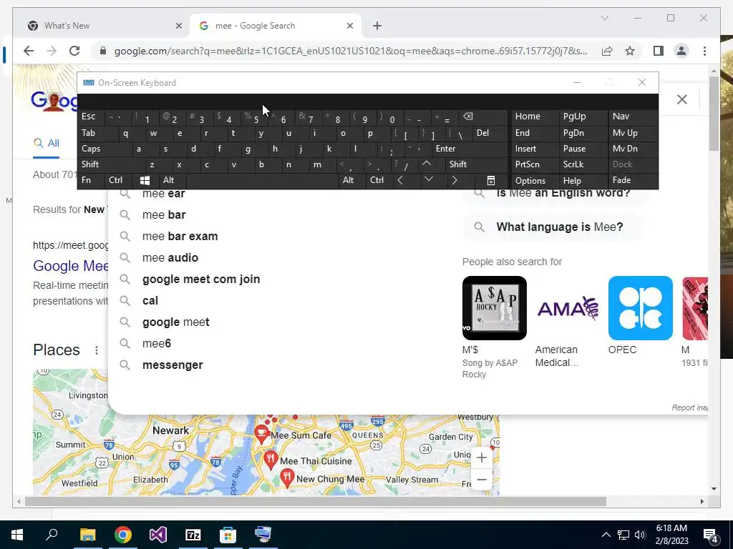Close the What's New tab
The height and width of the screenshot is (549, 733).
[x=178, y=26]
